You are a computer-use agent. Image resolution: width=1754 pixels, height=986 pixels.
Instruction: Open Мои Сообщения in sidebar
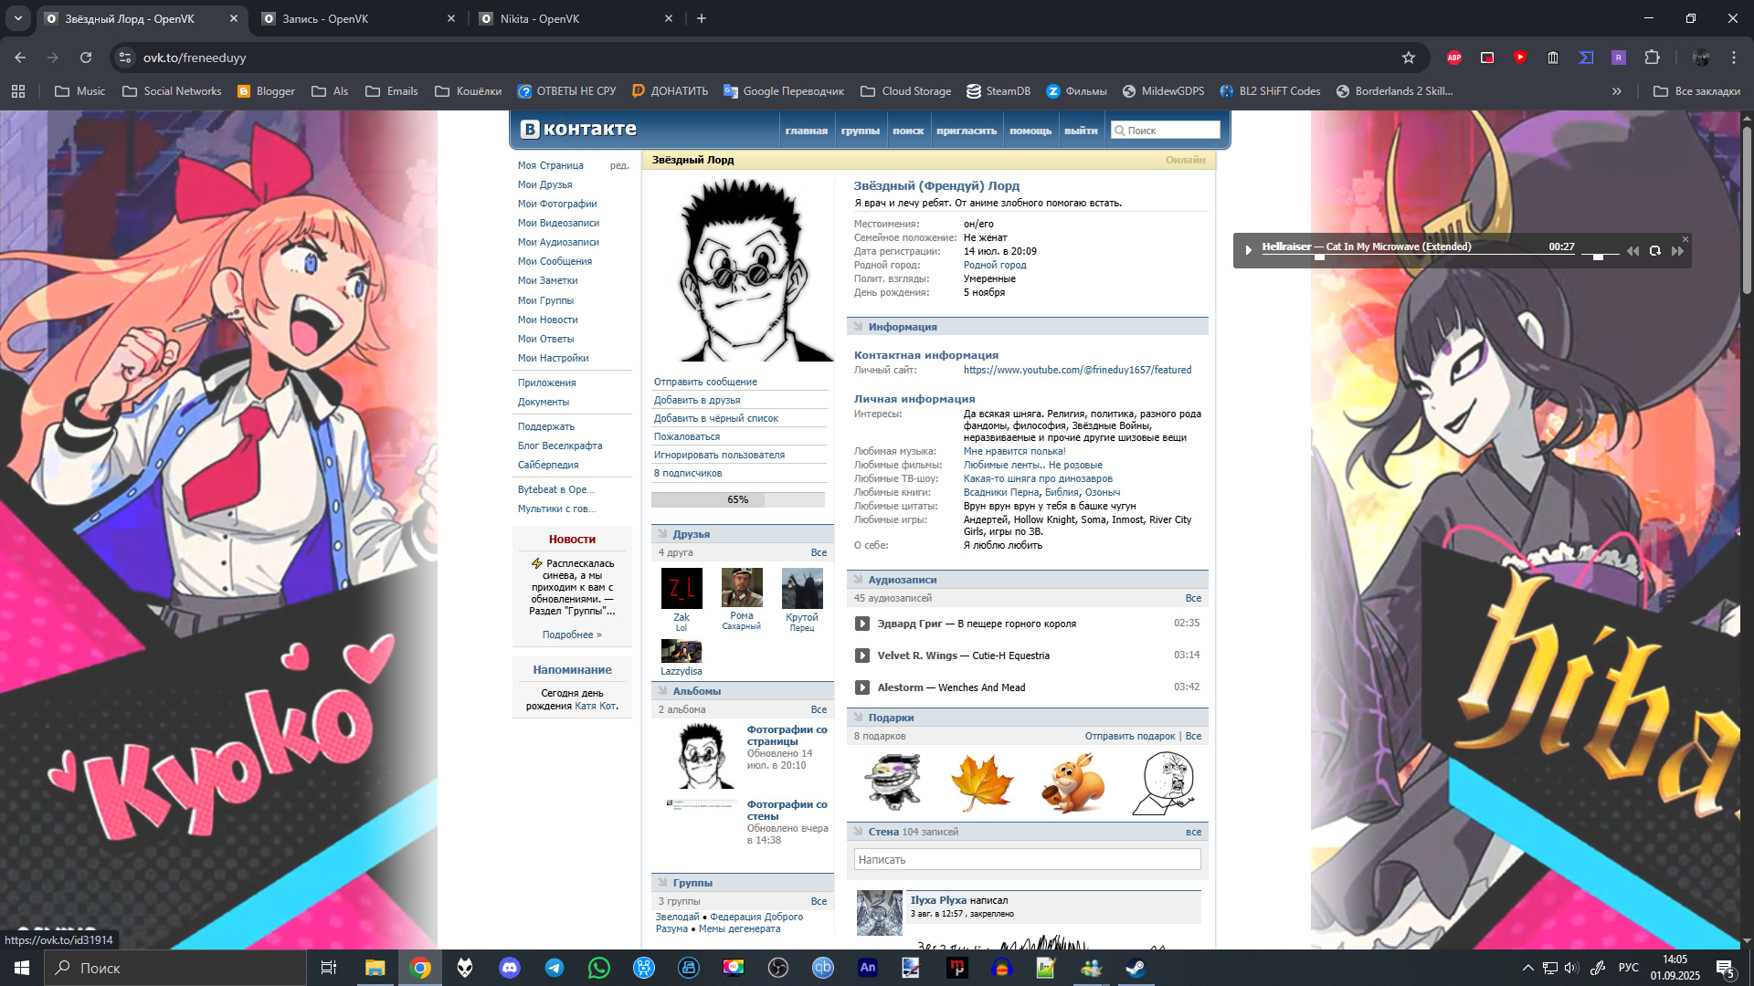point(555,261)
